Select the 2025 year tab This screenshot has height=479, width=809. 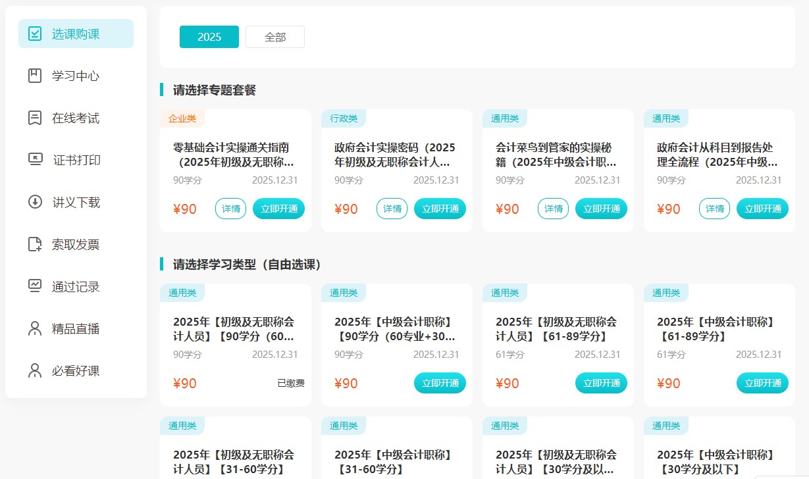point(209,37)
